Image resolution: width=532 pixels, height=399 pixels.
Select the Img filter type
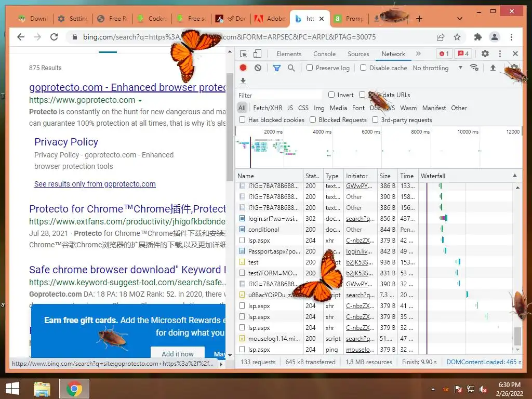[319, 108]
